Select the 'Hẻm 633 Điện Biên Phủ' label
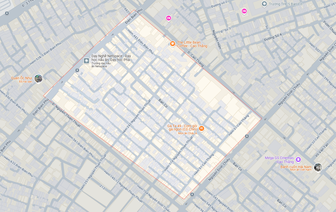336x212 pixels. (x=19, y=167)
